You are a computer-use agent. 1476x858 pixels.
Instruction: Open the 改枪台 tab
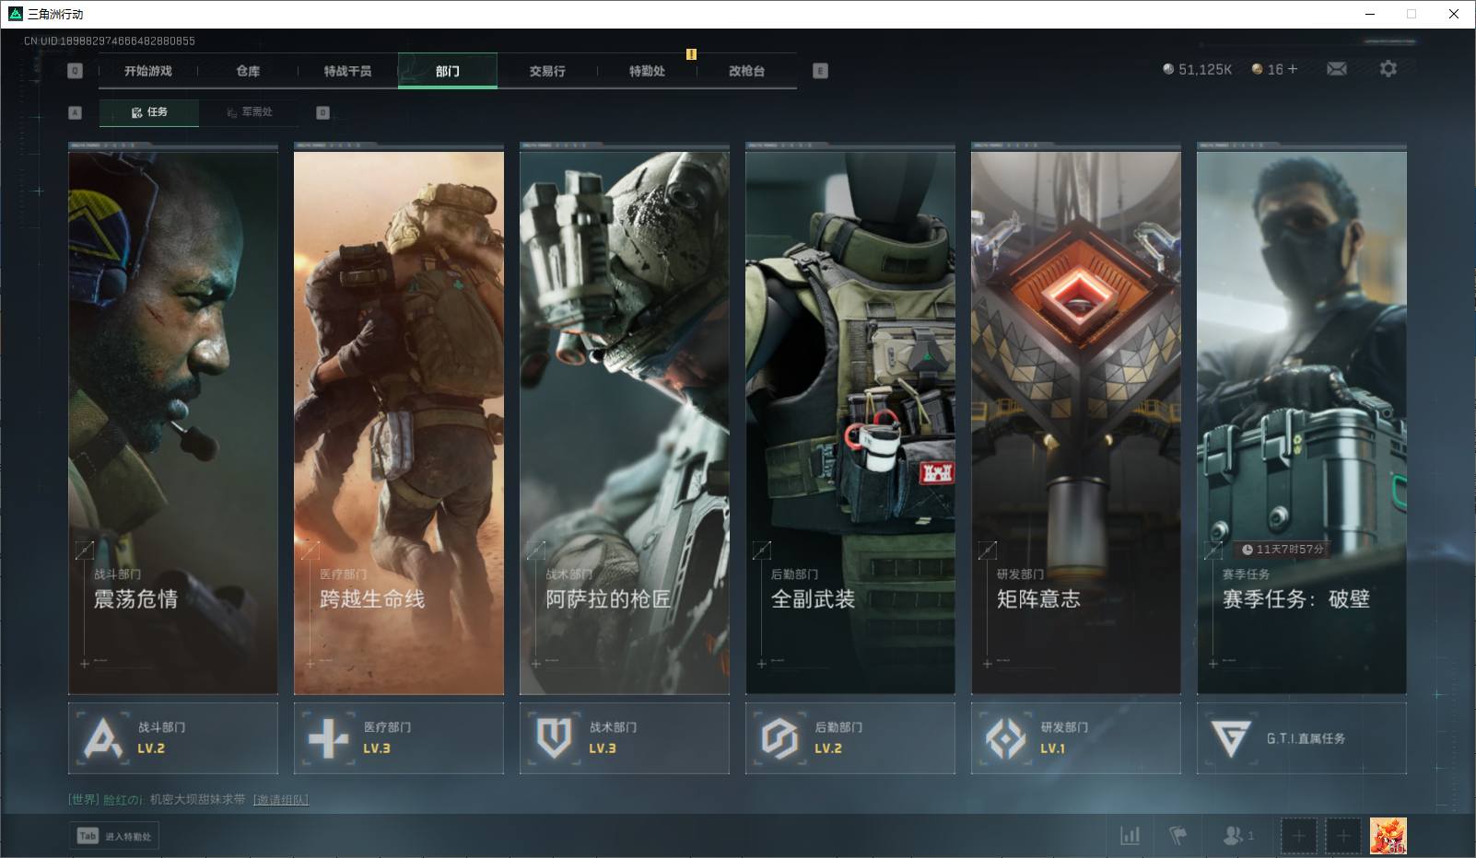click(x=746, y=71)
